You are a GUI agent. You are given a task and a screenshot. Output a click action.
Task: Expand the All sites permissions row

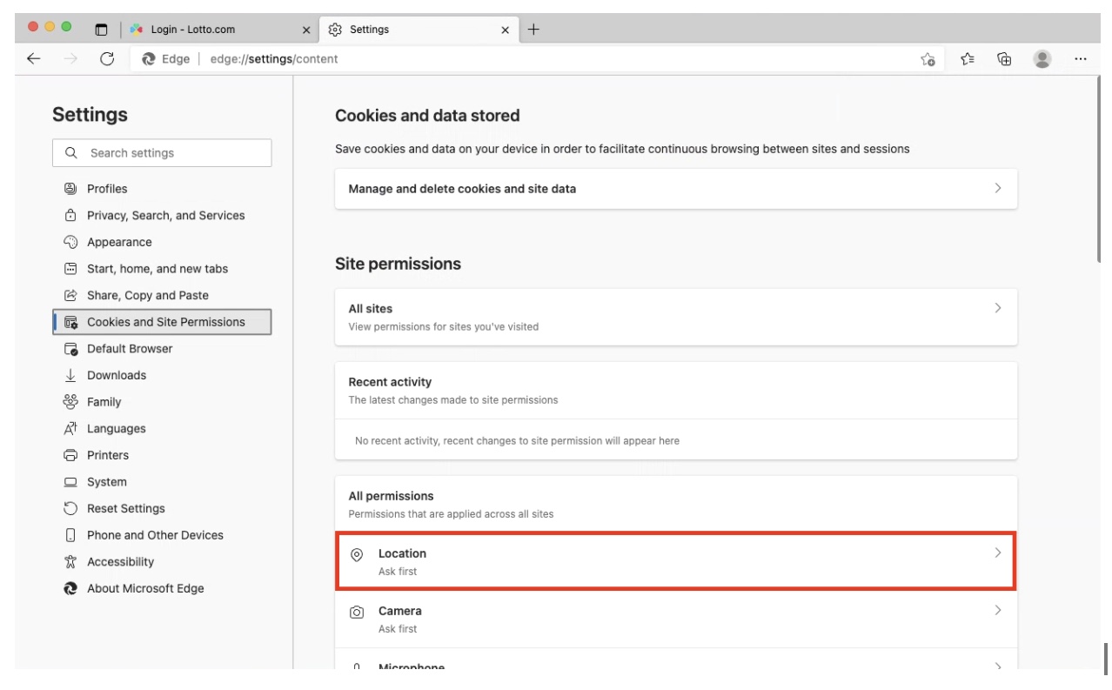676,317
